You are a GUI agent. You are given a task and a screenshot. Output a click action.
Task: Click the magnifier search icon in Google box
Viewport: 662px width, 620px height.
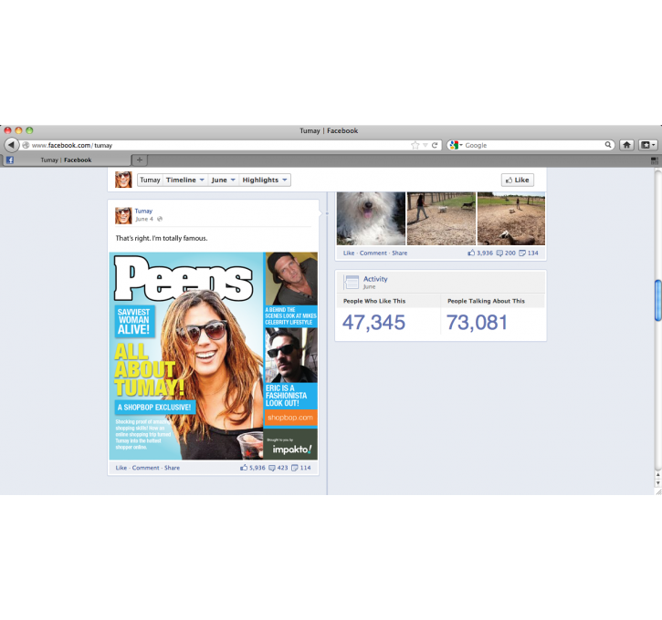coord(607,145)
